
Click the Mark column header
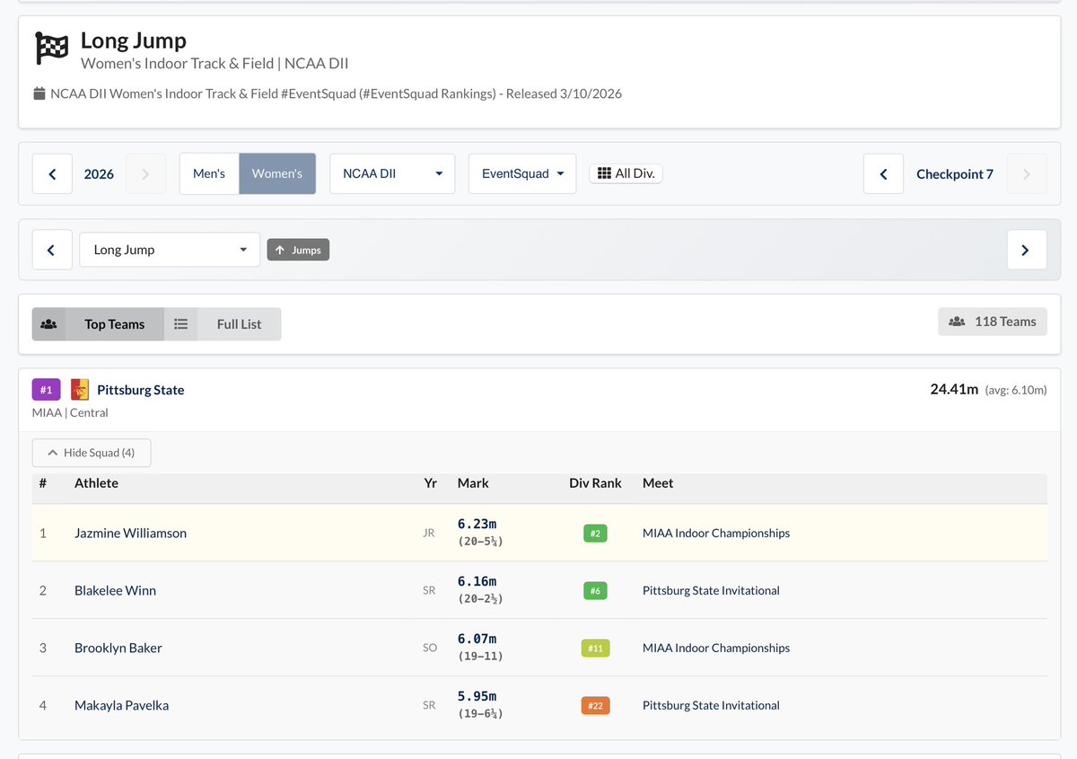coord(473,482)
